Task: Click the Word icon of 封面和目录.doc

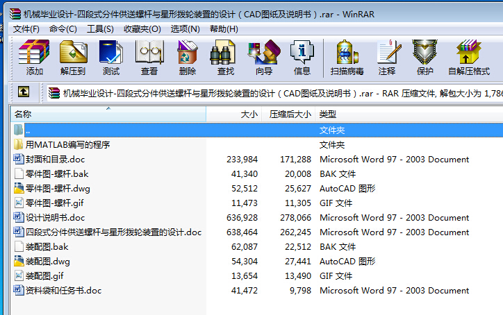Action: click(19, 159)
